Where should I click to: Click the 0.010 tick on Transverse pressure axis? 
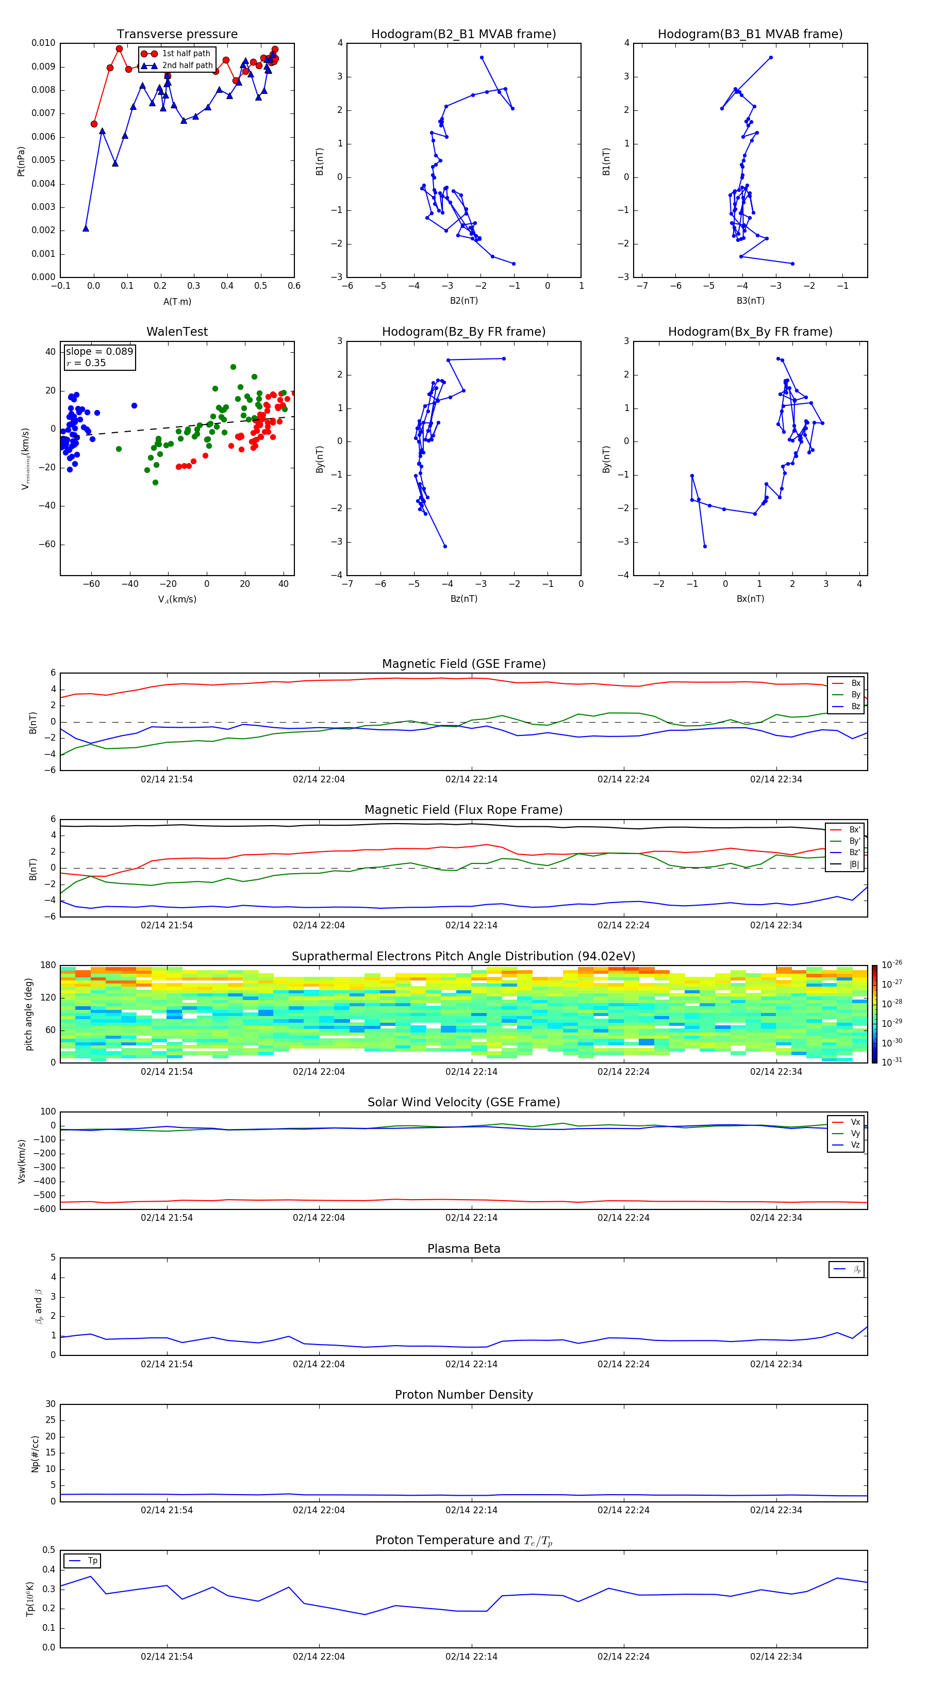(x=43, y=43)
